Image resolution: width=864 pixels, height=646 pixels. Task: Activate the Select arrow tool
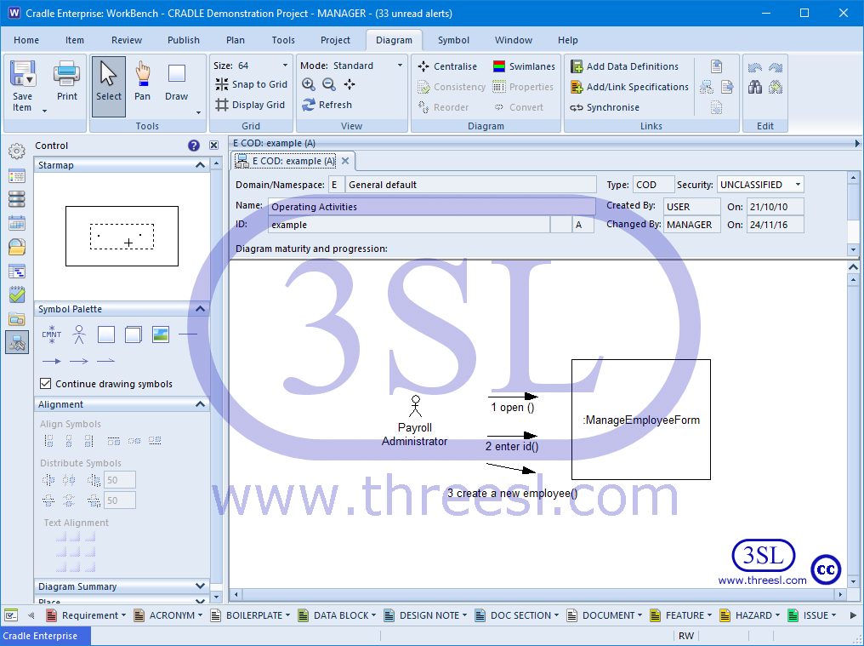coord(109,86)
